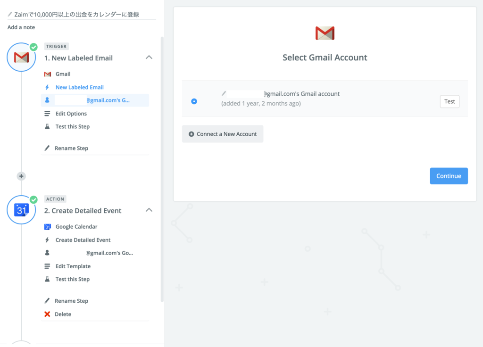
Task: Click action '@gmail.com's Go...' account row
Action: [x=95, y=253]
